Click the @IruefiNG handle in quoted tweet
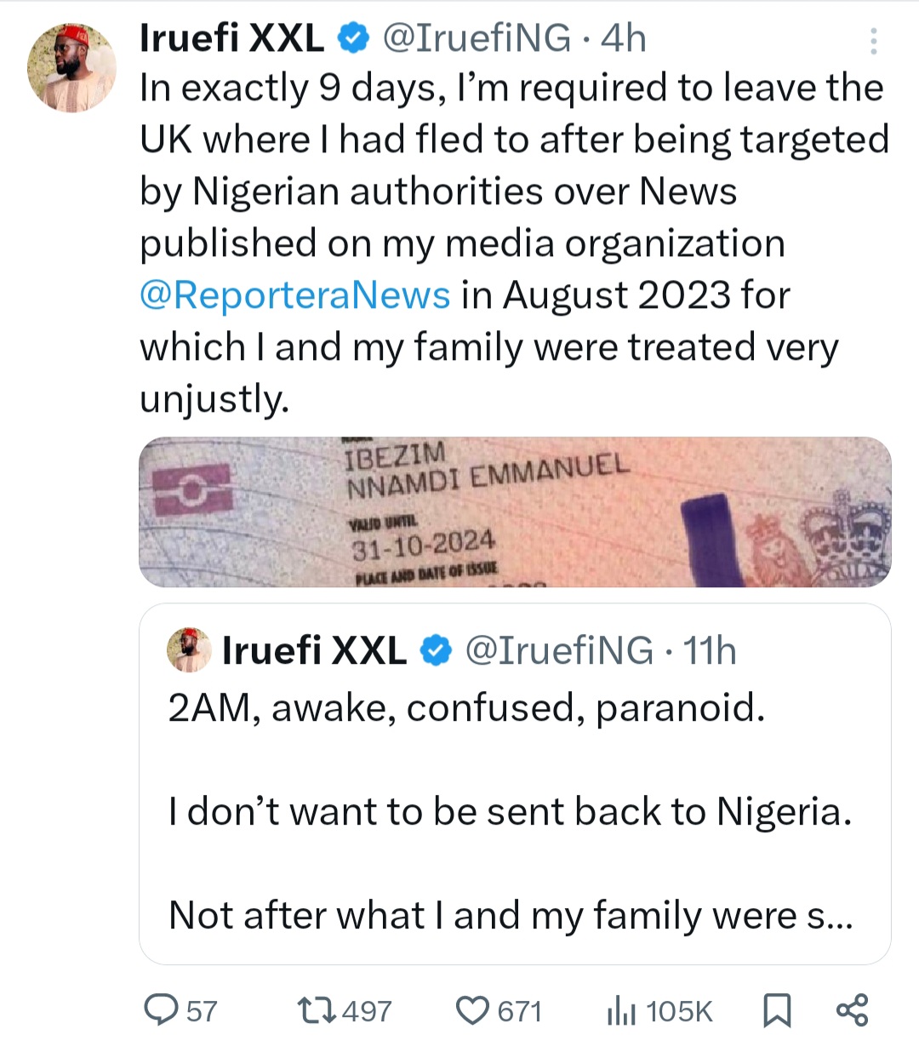Viewport: 919px width, 1052px height. point(558,651)
